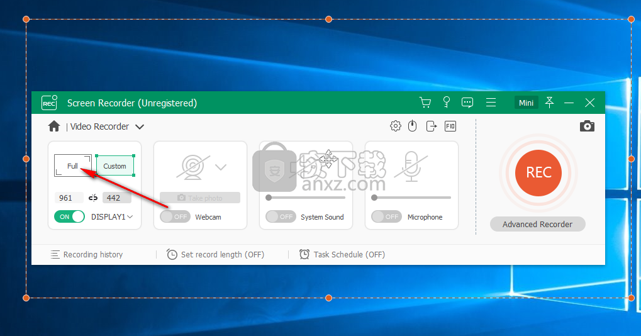Switch to Mini mode

pyautogui.click(x=526, y=103)
